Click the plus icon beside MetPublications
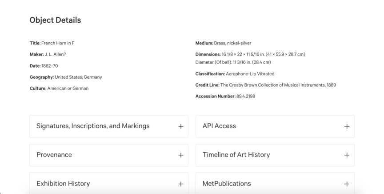Viewport: 384px width, 194px height. pyautogui.click(x=347, y=184)
